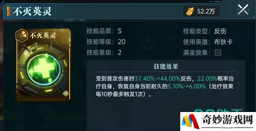Click the 不灭英灵 name on card
This screenshot has width=256, height=131.
(43, 35)
